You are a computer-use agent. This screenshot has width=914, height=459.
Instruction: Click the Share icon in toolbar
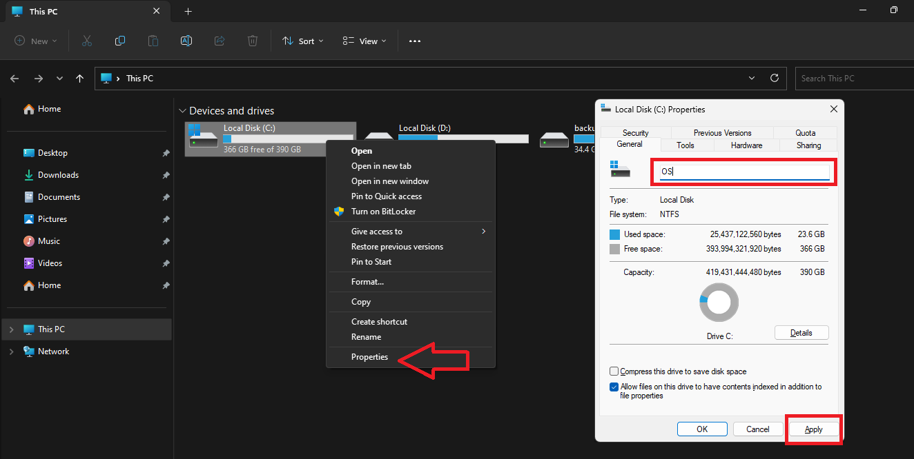pyautogui.click(x=220, y=41)
